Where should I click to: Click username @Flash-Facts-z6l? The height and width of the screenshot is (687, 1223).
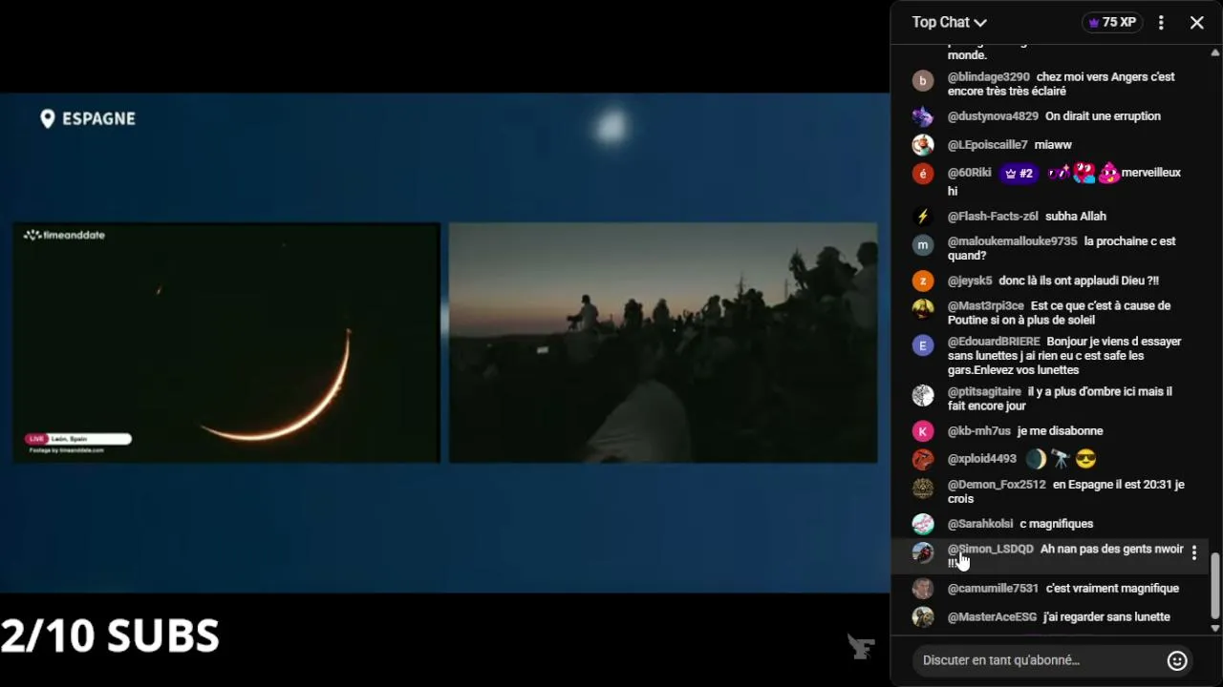point(993,217)
